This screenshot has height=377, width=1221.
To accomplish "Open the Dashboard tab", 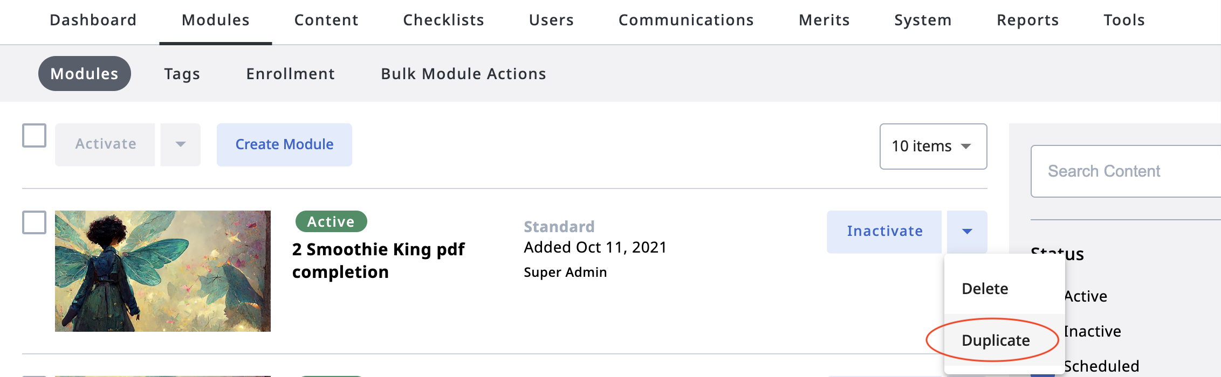I will [93, 20].
